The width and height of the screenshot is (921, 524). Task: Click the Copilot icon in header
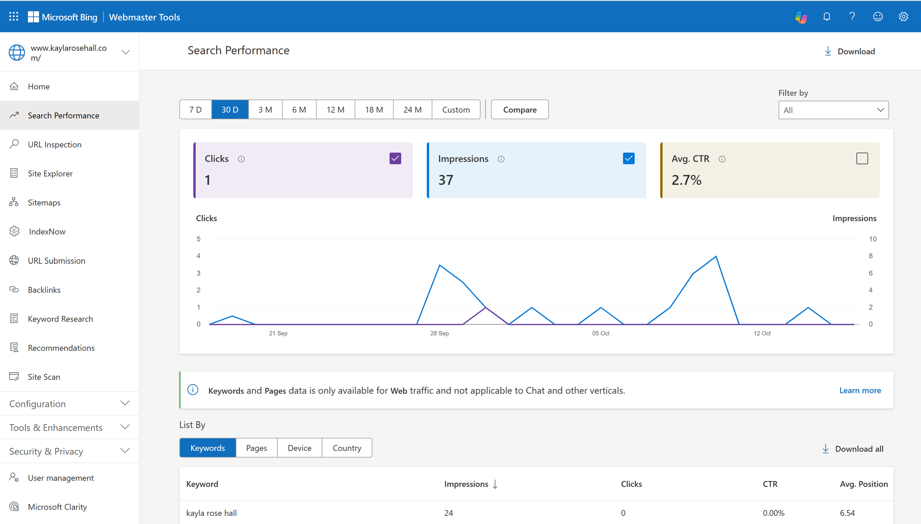[801, 17]
